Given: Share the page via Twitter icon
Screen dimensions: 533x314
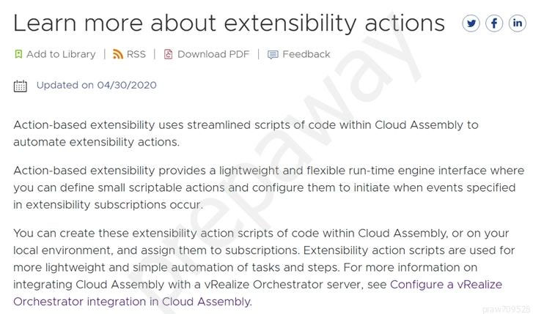Looking at the screenshot, I should (471, 23).
